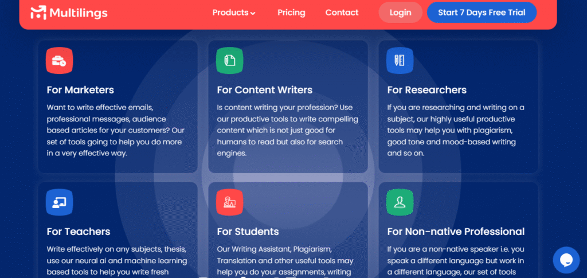The height and width of the screenshot is (278, 587).
Task: Open the For Content Writers heading
Action: (264, 90)
